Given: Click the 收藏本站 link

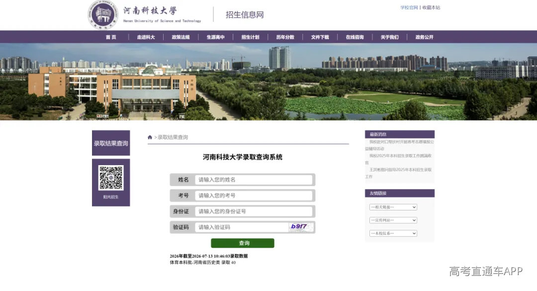Looking at the screenshot, I should point(431,7).
